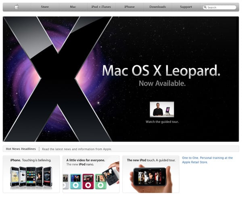The image size is (242, 197).
Task: Focus the Search input field
Action: [219, 7]
